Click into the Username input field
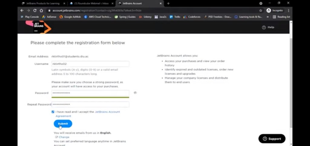 click(x=90, y=64)
